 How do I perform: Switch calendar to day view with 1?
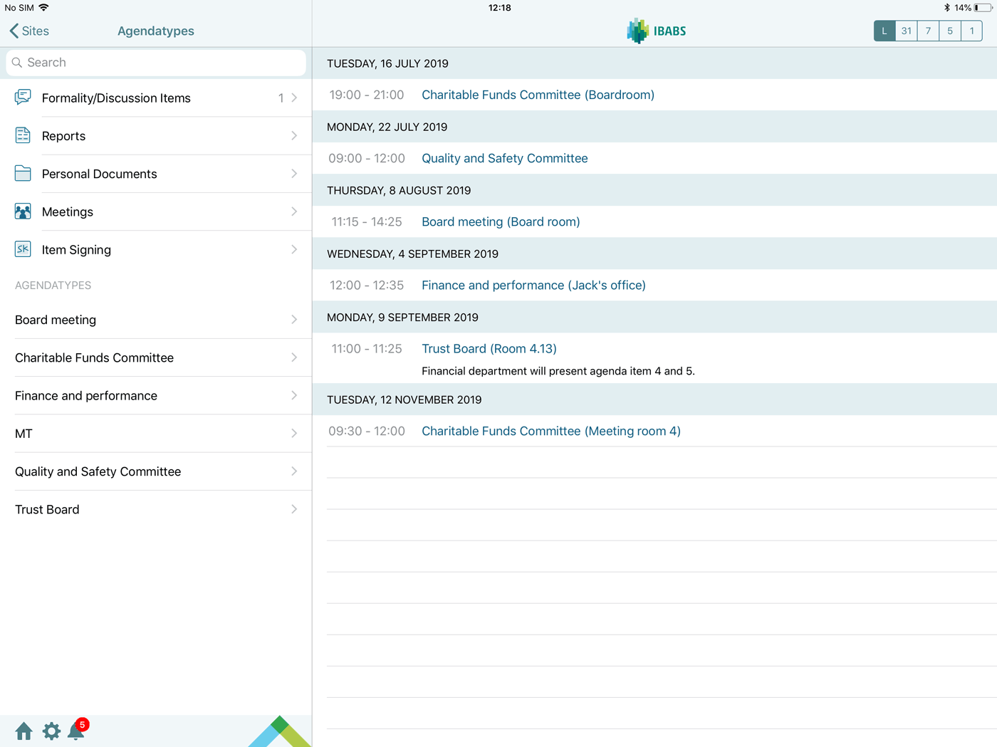(972, 31)
